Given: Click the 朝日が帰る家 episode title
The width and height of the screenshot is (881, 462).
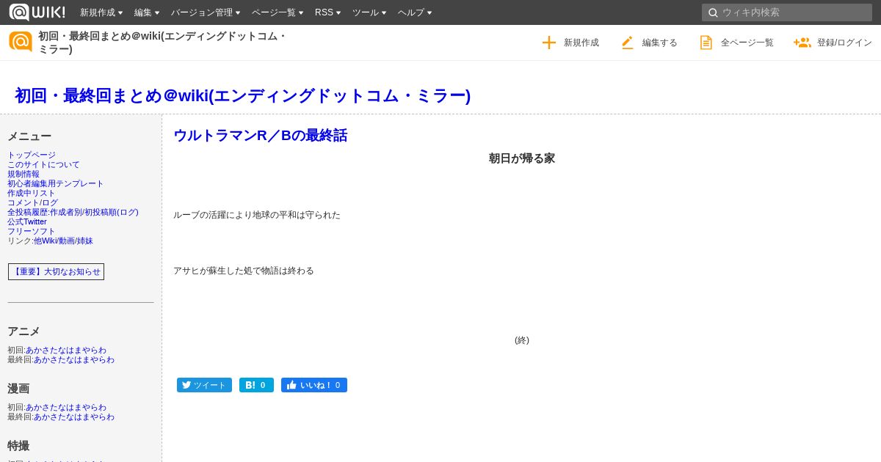Looking at the screenshot, I should [522, 158].
